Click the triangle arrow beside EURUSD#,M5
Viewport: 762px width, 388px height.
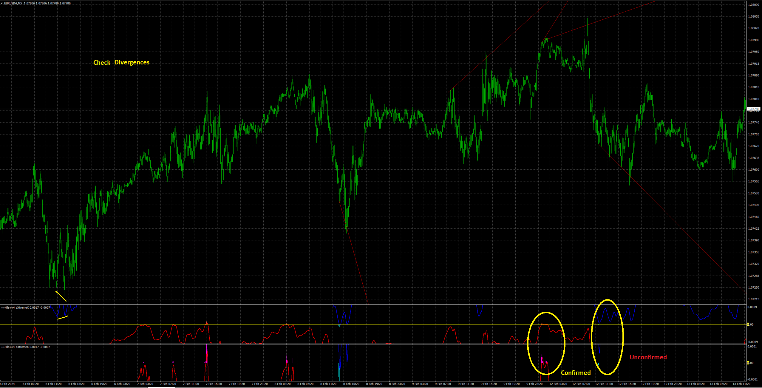pos(2,3)
